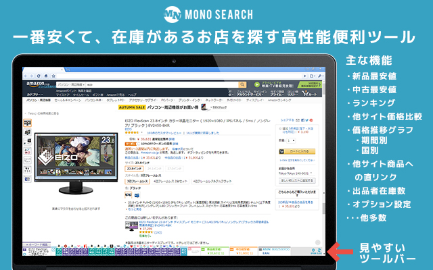Share product on Facebook
Image resolution: width=433 pixels, height=270 pixels.
tap(303, 120)
